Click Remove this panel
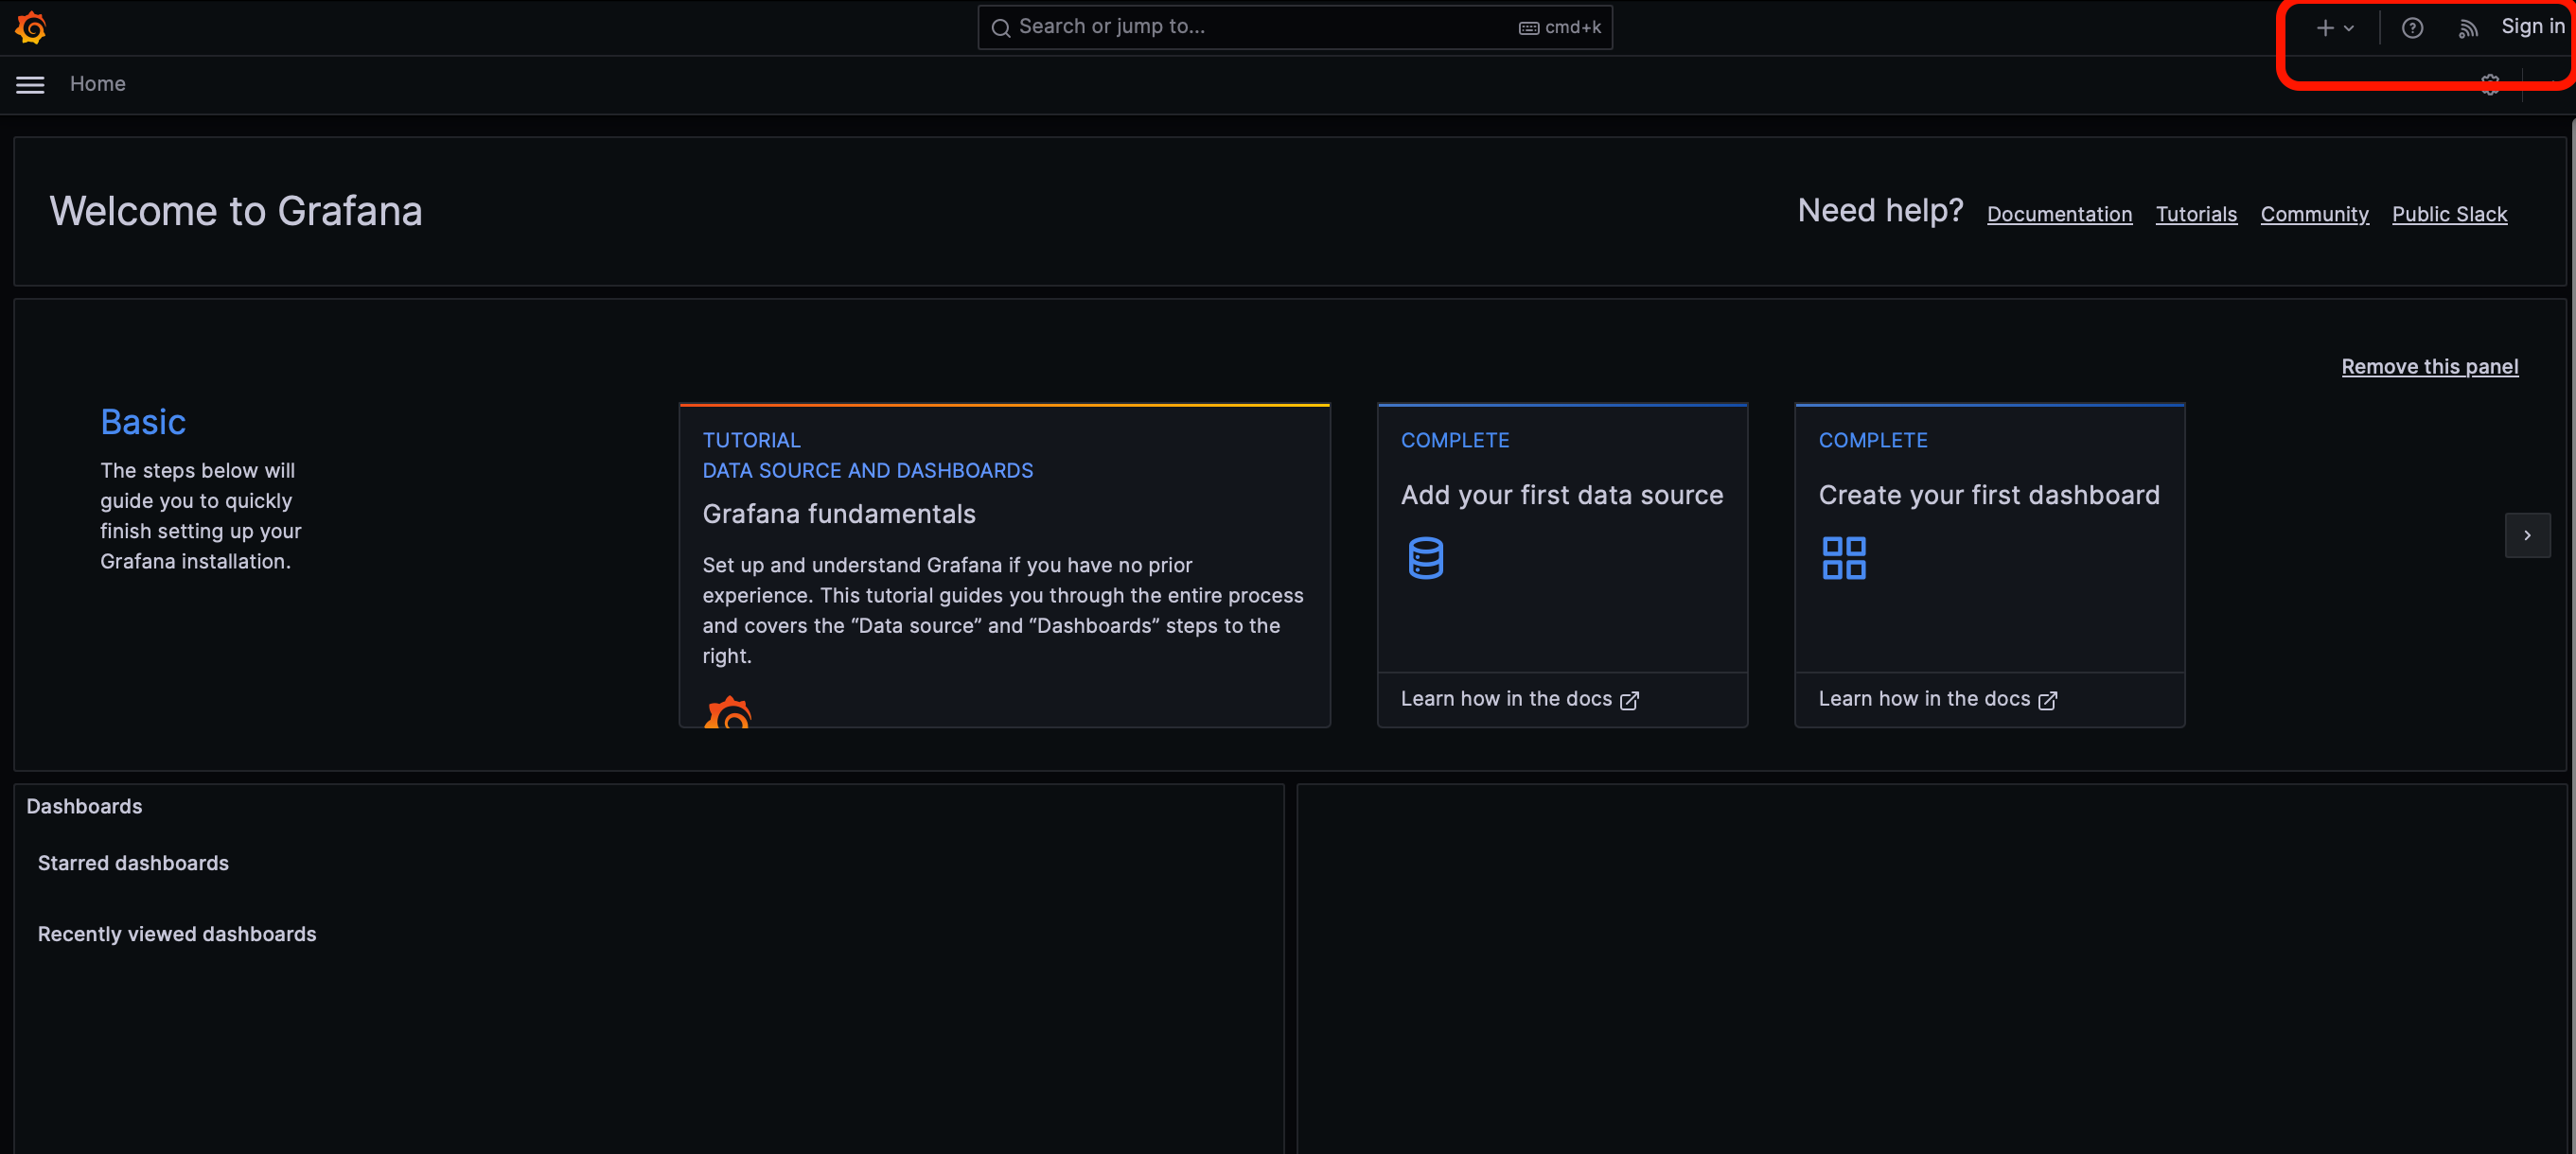The image size is (2576, 1154). coord(2430,367)
